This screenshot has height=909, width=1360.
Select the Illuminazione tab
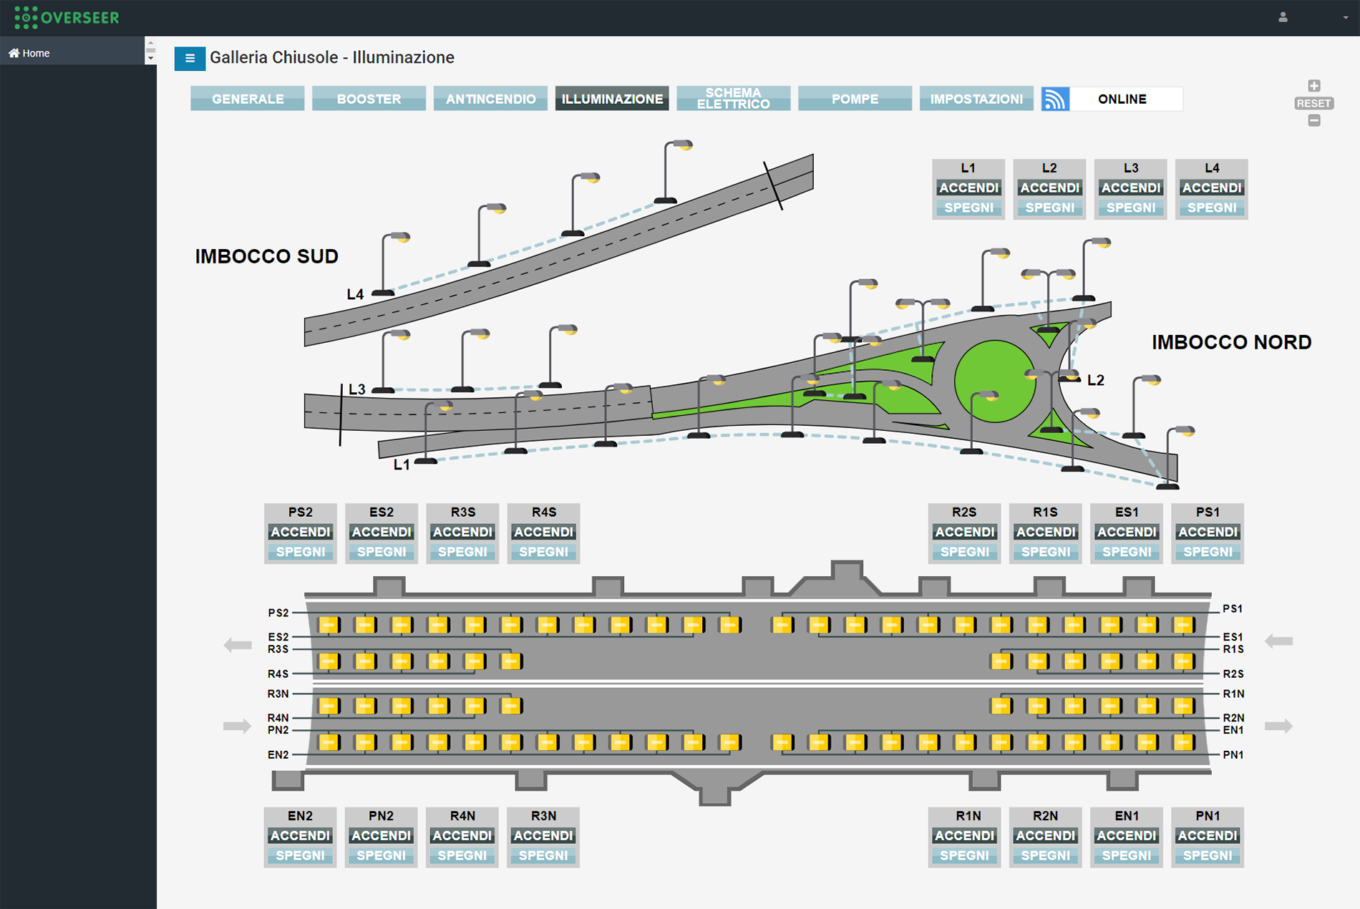pos(612,99)
